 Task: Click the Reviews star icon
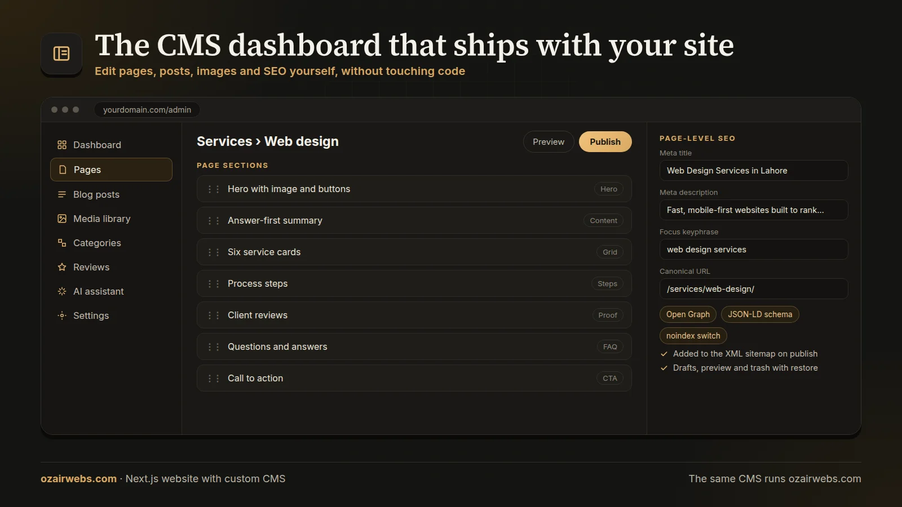pos(62,267)
